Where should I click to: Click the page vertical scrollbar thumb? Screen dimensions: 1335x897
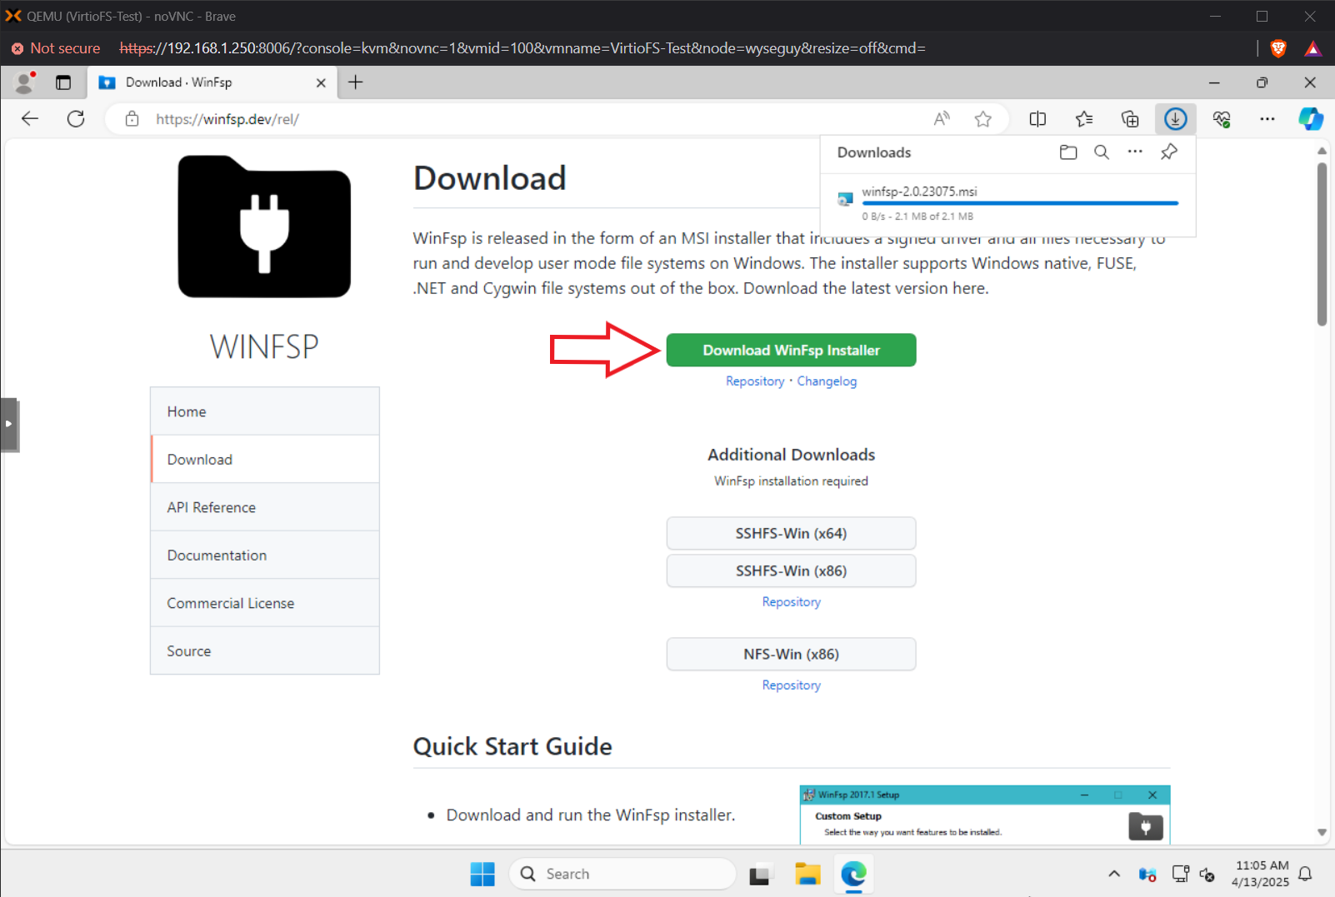click(1322, 244)
